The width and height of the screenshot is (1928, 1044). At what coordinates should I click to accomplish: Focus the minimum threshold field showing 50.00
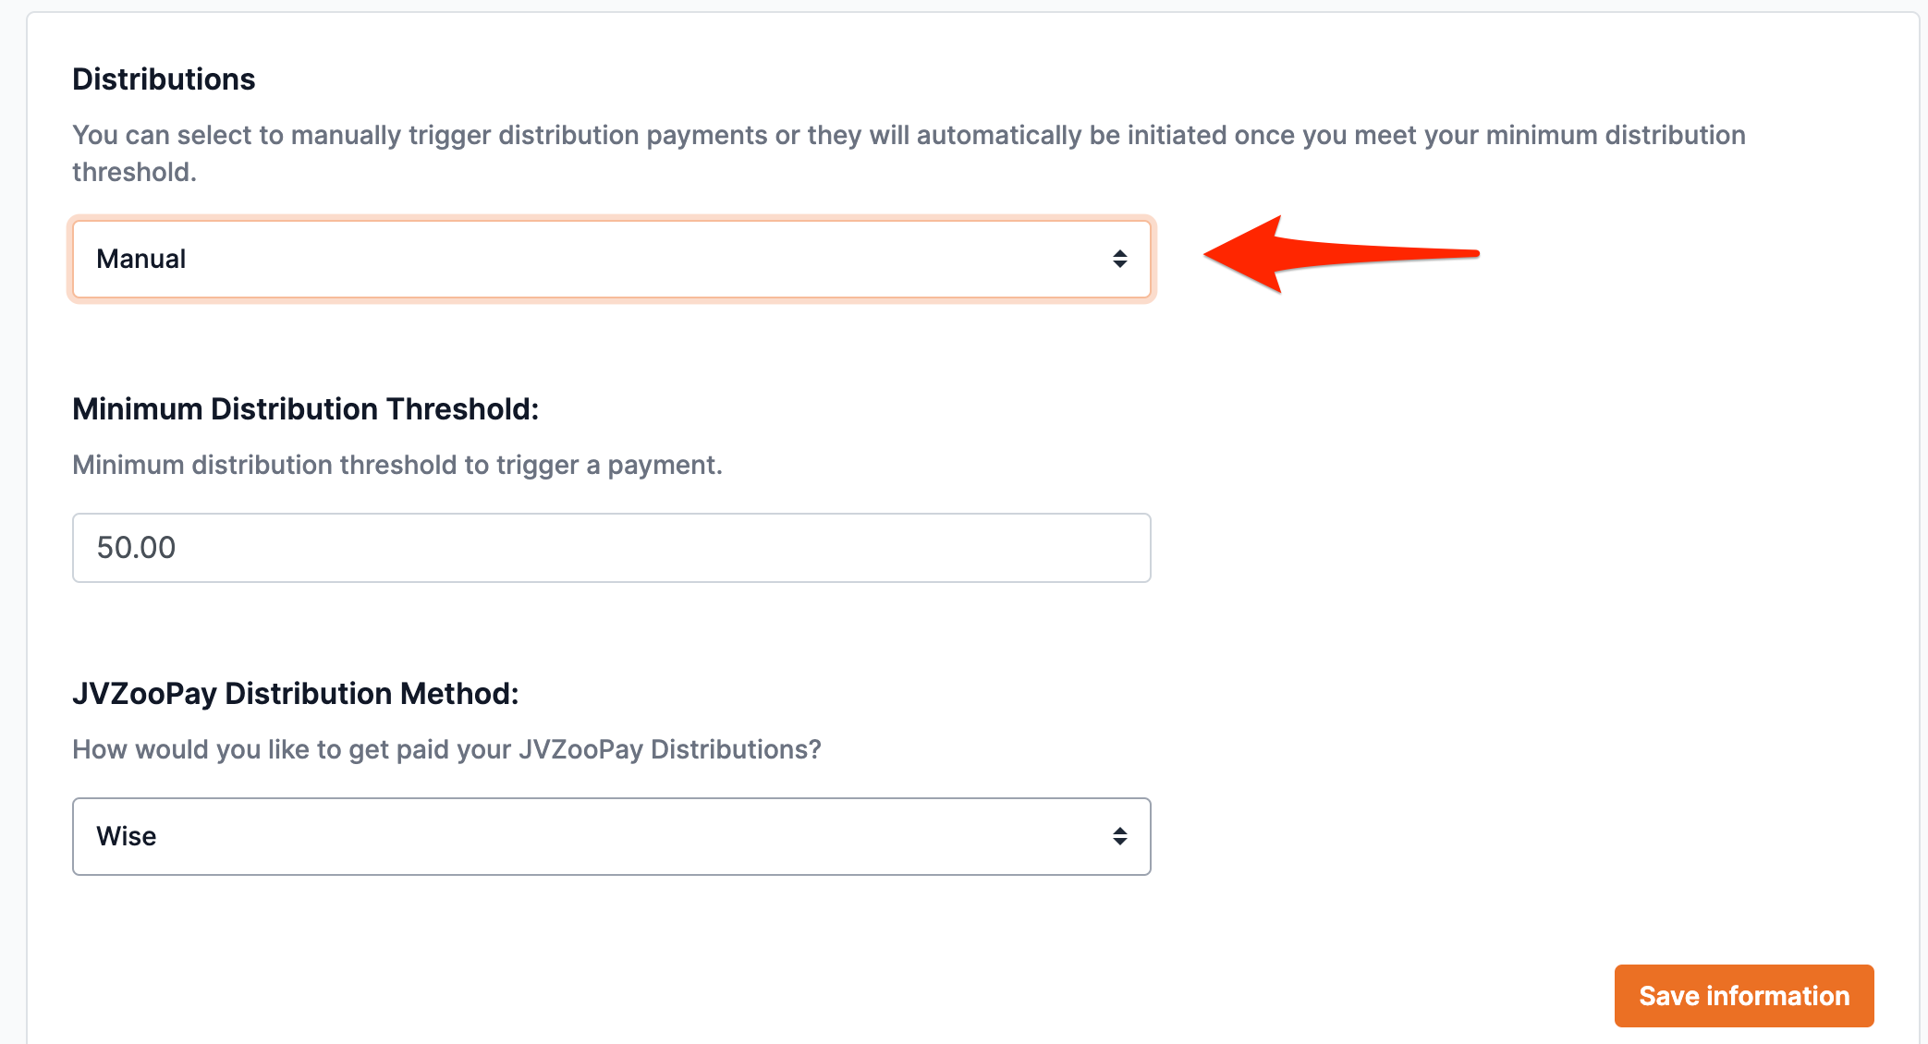[610, 548]
